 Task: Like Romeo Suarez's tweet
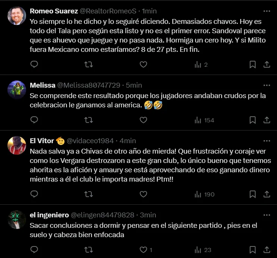click(143, 64)
